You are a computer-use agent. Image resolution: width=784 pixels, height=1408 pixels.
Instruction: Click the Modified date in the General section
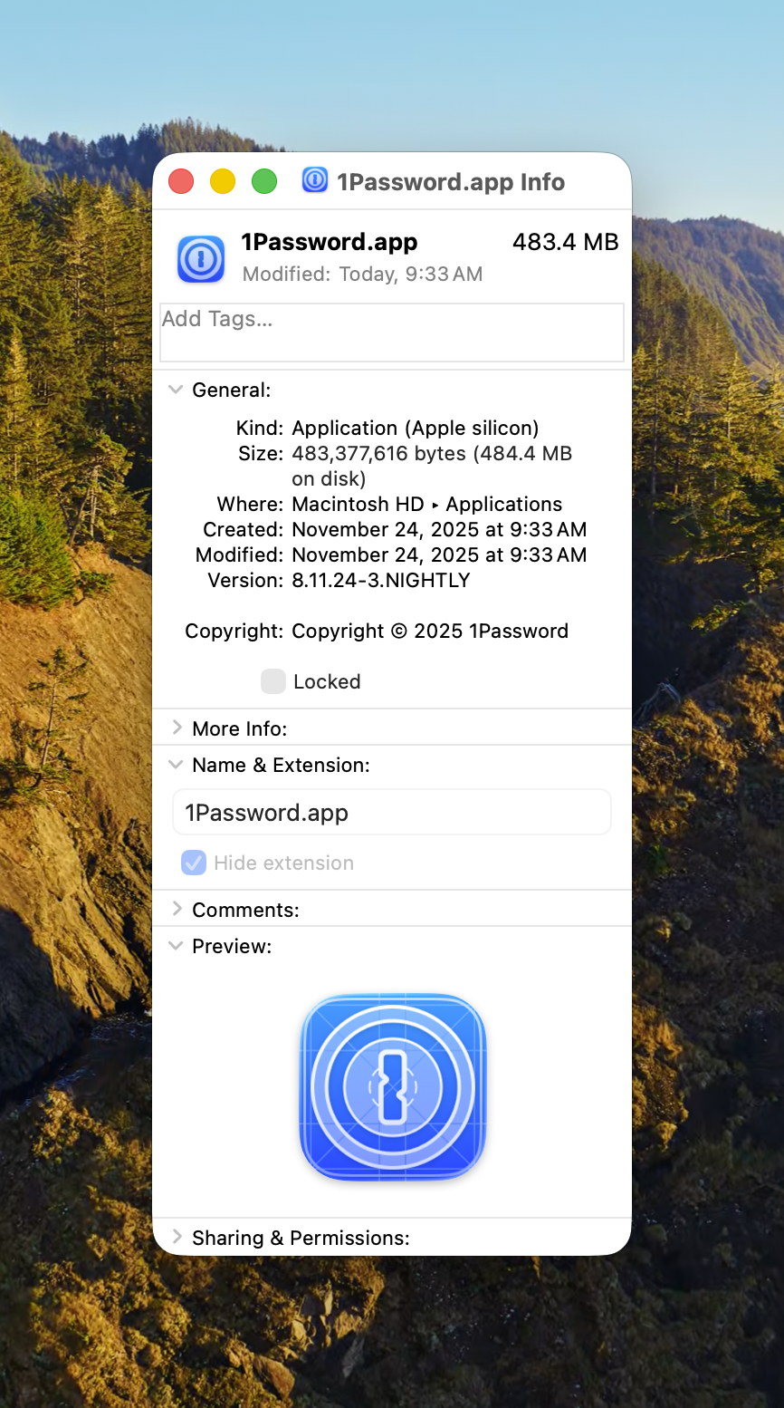[439, 555]
